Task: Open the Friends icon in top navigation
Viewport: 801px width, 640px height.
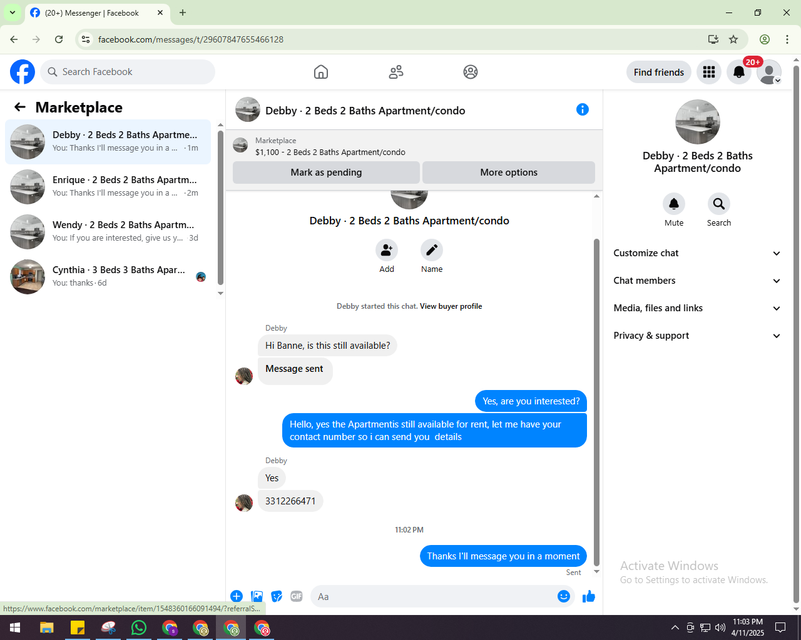Action: tap(396, 72)
